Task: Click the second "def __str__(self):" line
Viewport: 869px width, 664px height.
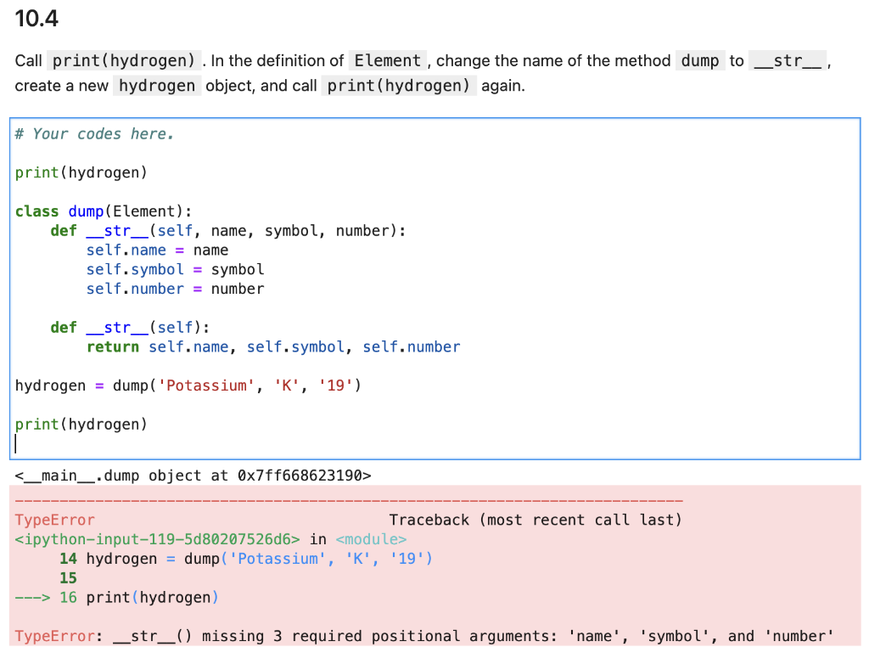Action: pos(127,327)
